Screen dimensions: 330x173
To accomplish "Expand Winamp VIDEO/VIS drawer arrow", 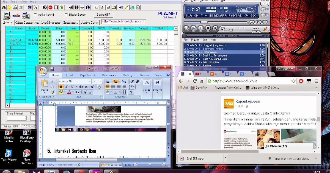I will [265, 4].
